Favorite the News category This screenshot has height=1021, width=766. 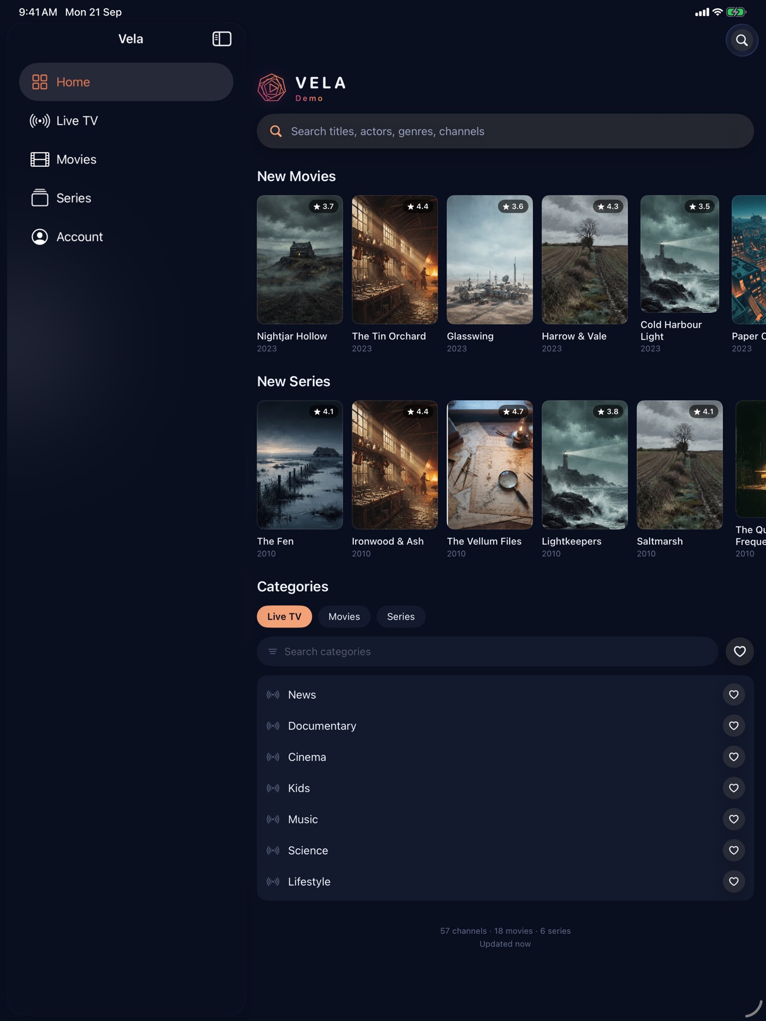pos(734,695)
